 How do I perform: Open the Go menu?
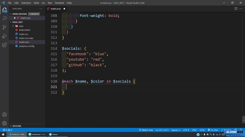click(x=43, y=3)
